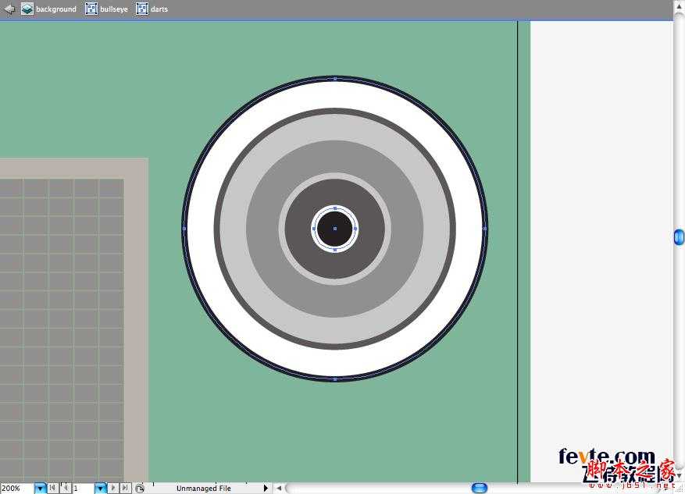Click the artboard number field
This screenshot has height=494, width=685.
pyautogui.click(x=83, y=489)
